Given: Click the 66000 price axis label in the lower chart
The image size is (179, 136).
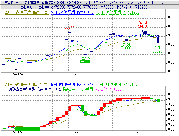Looking at the screenshot, I should 170,129.
